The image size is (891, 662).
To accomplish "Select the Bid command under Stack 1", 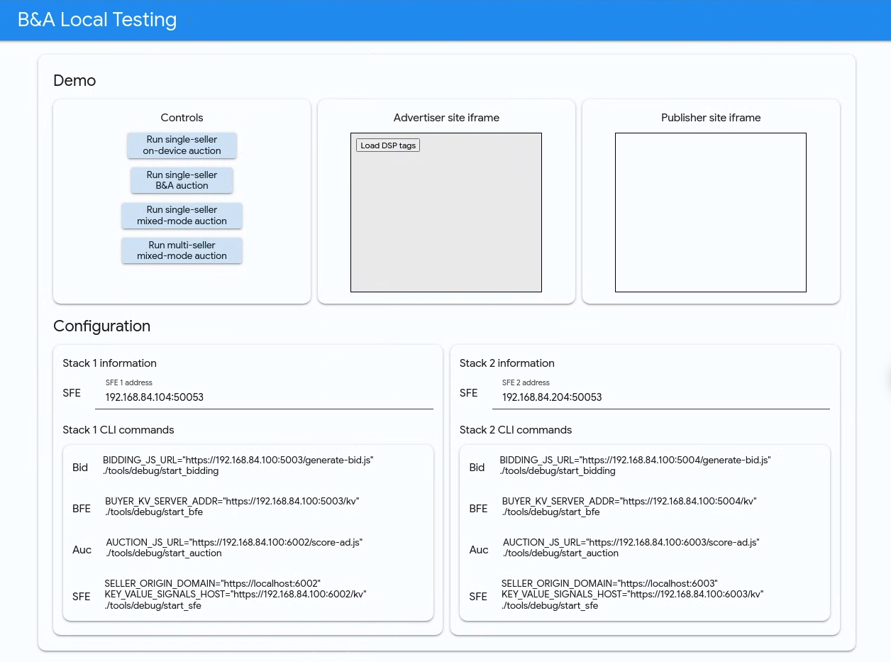I will coord(238,465).
